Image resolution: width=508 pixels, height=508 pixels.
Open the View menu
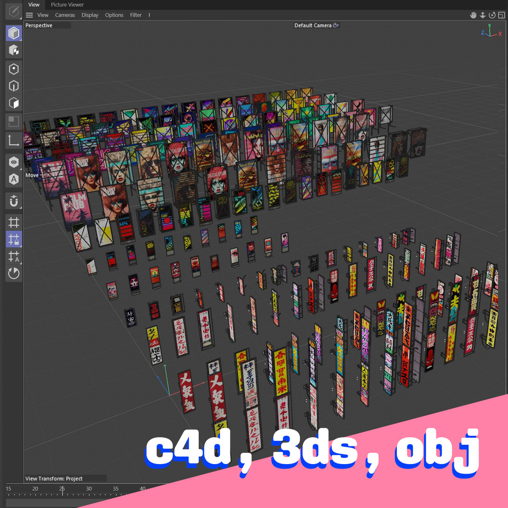click(x=43, y=15)
